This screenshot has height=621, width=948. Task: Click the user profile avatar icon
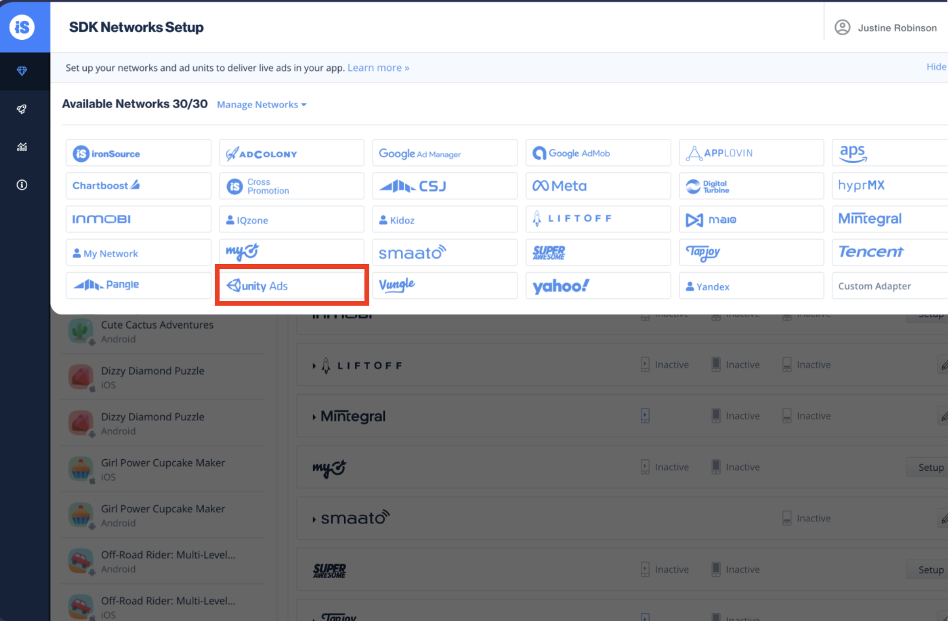pos(842,28)
